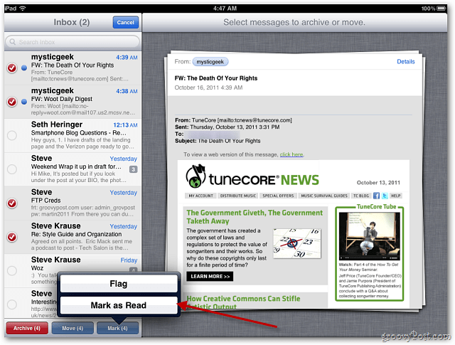Uncheck the Death Of Your Rights email
The height and width of the screenshot is (345, 455).
pyautogui.click(x=12, y=68)
